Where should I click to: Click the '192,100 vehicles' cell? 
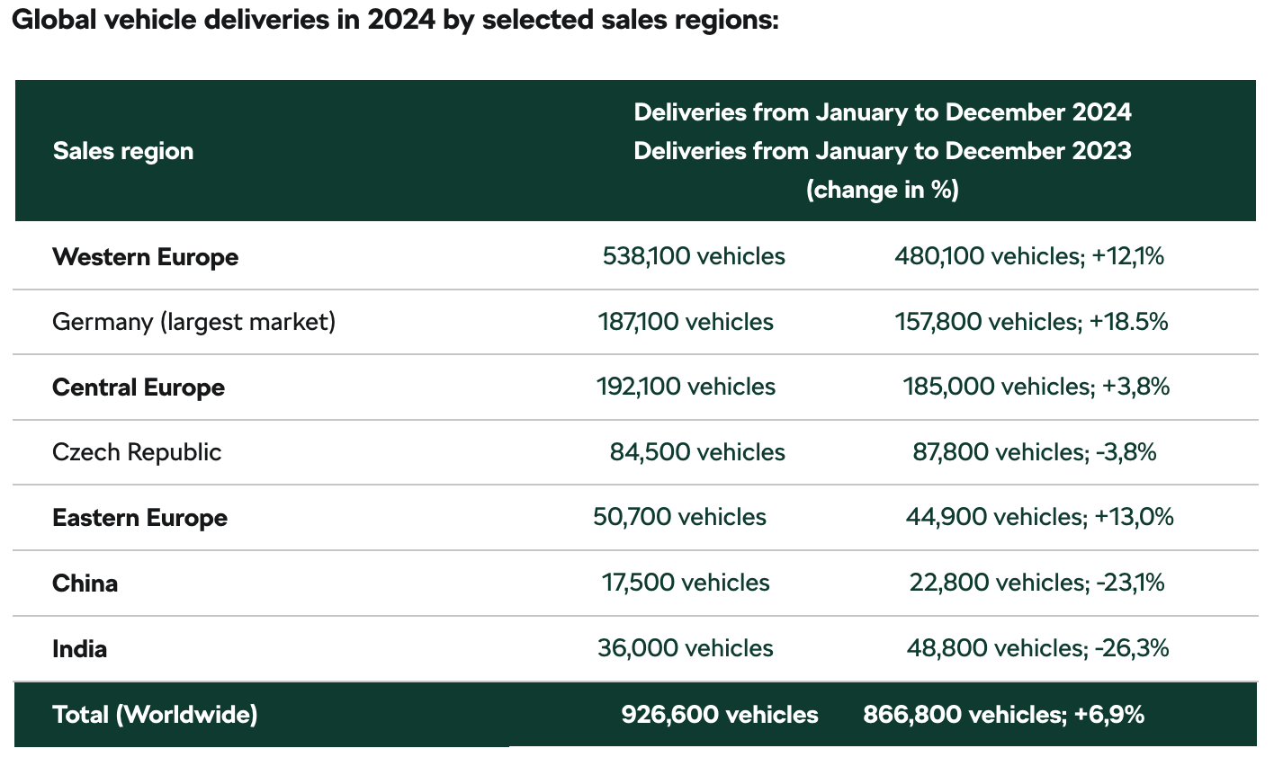coord(686,387)
